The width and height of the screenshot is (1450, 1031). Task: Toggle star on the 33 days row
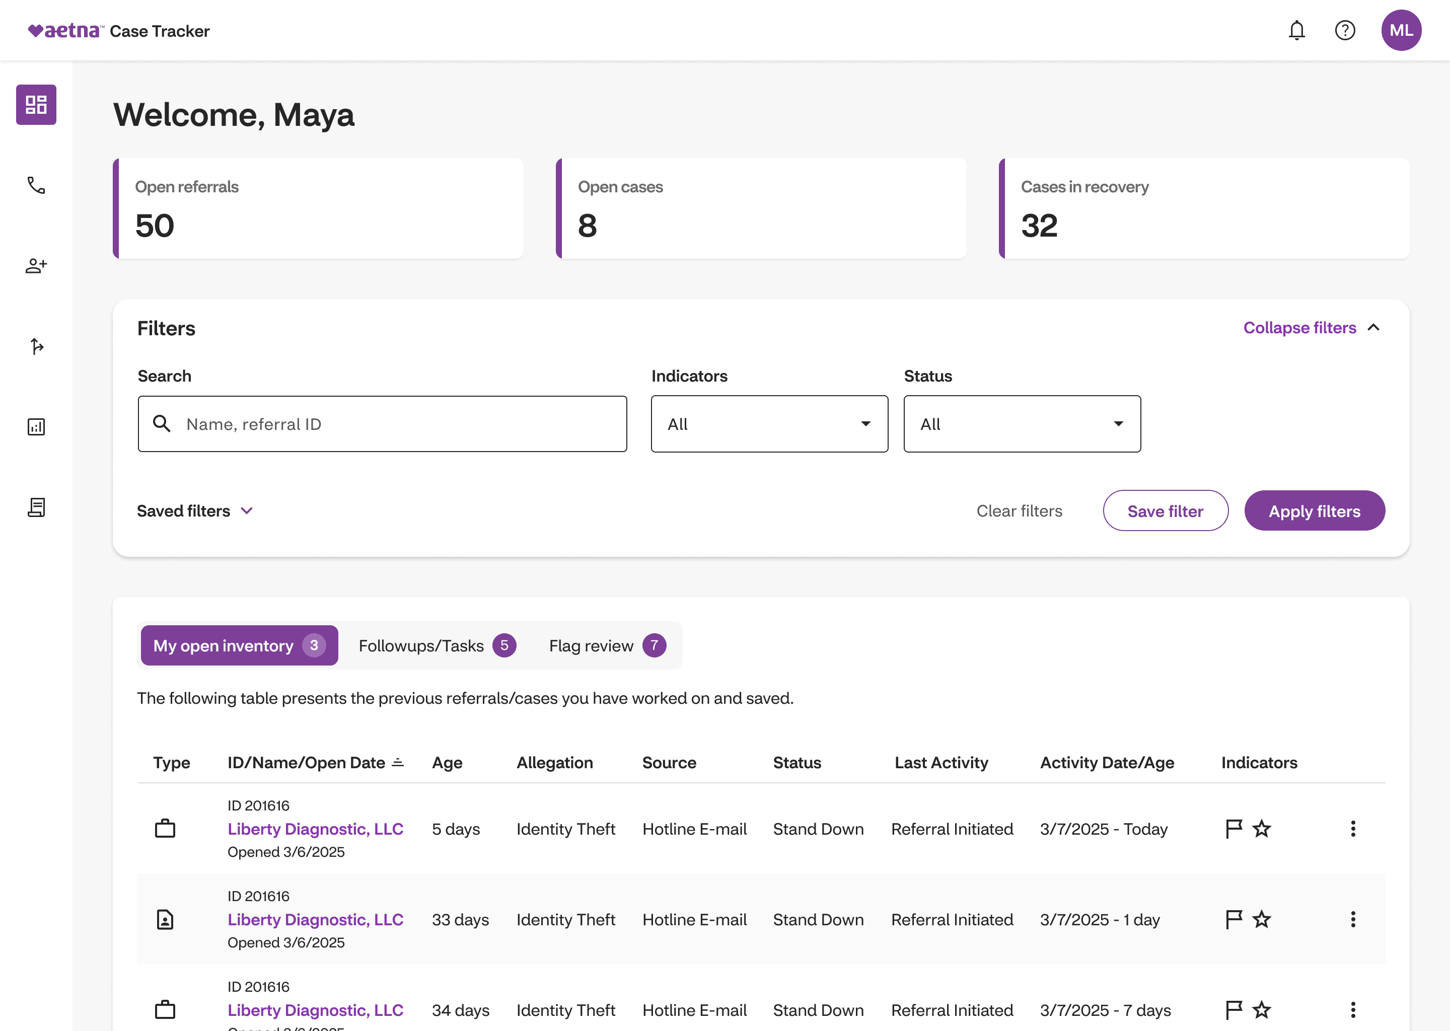(1261, 919)
